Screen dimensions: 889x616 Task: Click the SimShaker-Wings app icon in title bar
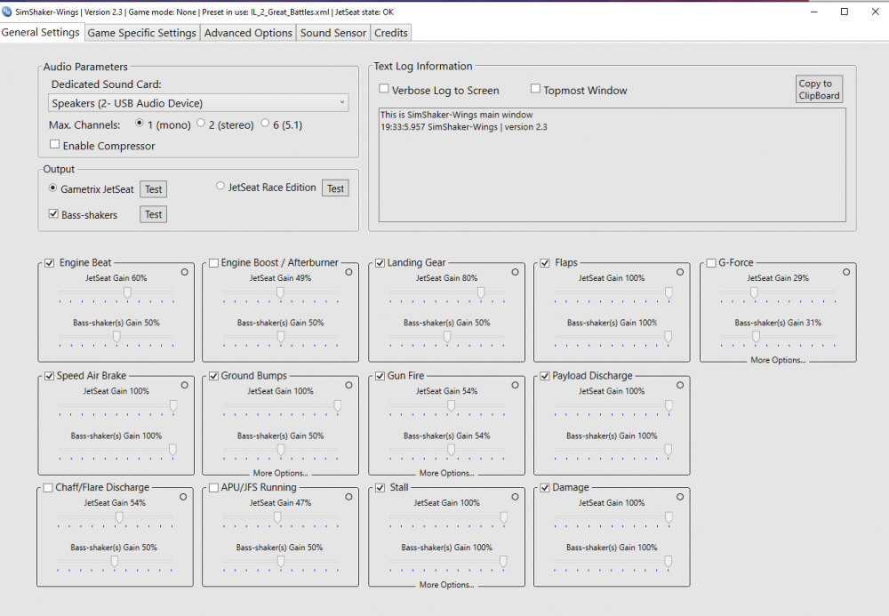click(7, 12)
